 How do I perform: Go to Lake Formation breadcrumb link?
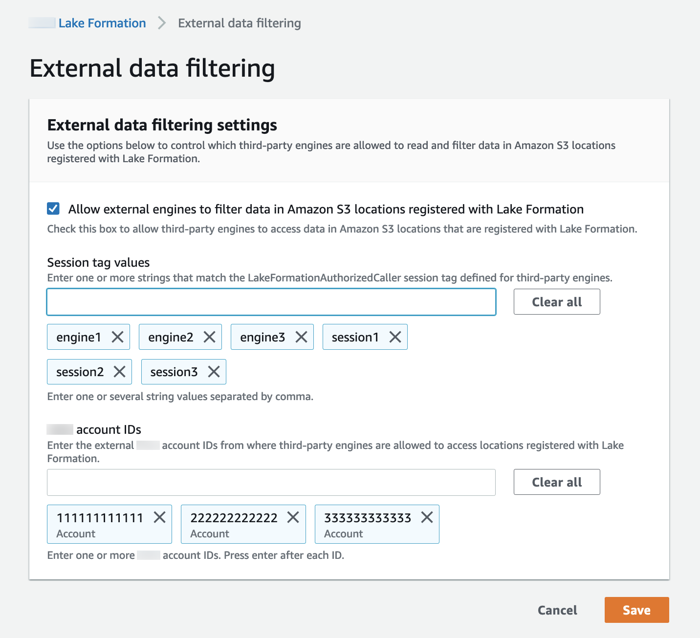[102, 23]
